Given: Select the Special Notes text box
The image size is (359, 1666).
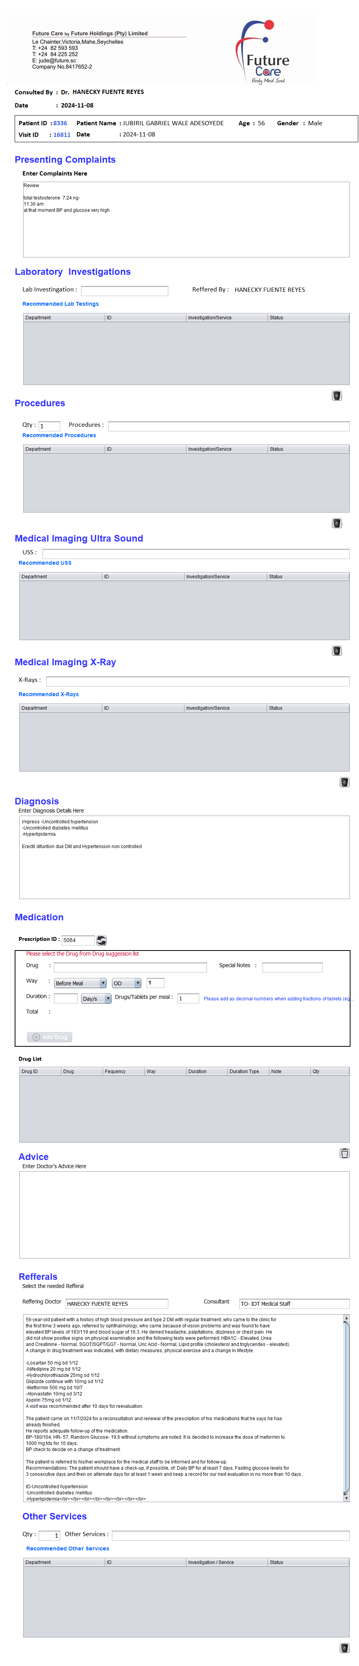Looking at the screenshot, I should click(x=292, y=968).
